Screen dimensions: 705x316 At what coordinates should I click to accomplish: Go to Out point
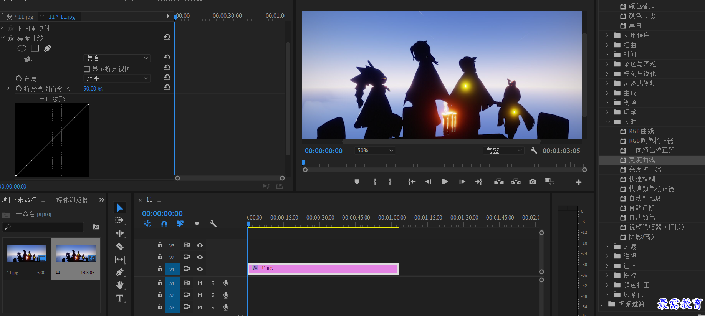click(x=478, y=182)
